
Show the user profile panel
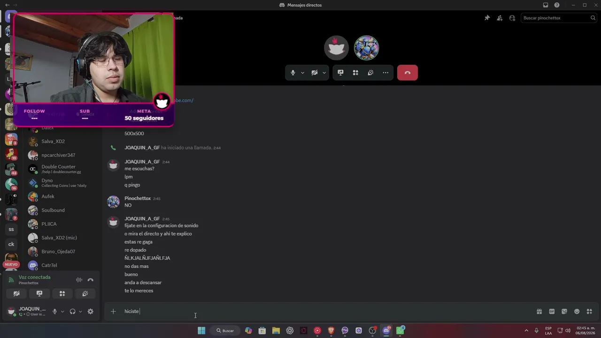pos(512,18)
